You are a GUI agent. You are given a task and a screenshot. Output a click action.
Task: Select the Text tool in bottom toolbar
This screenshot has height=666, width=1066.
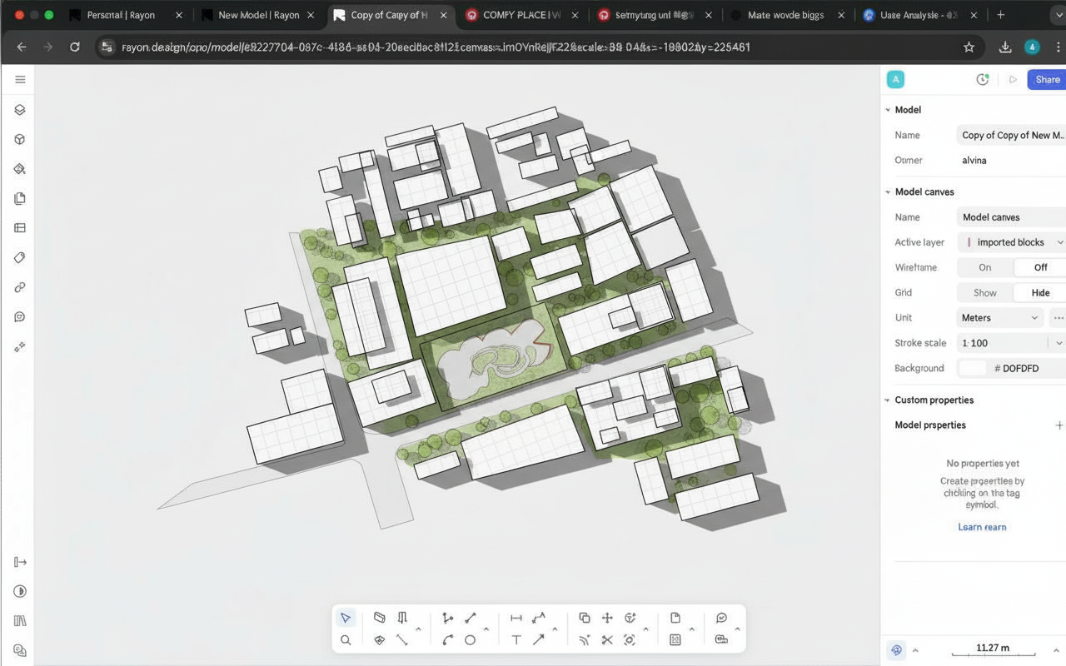[x=516, y=639]
